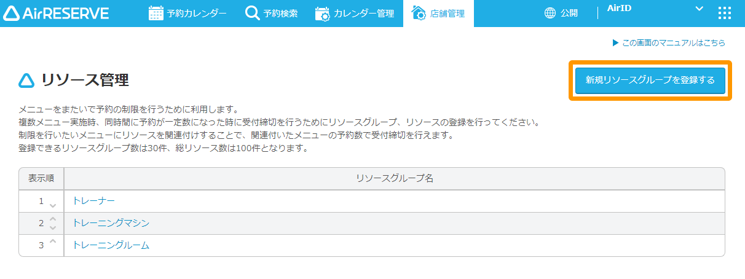Open the トレーニングマシン resource group

click(111, 223)
